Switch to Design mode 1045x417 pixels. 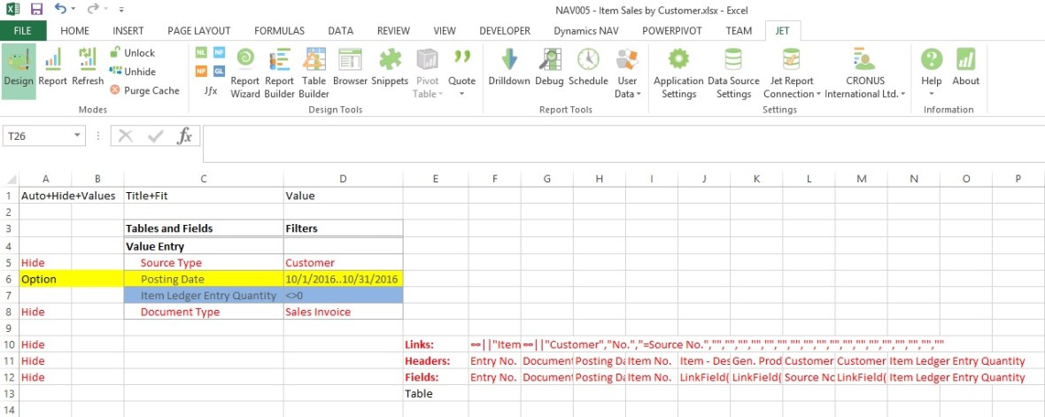click(x=19, y=69)
